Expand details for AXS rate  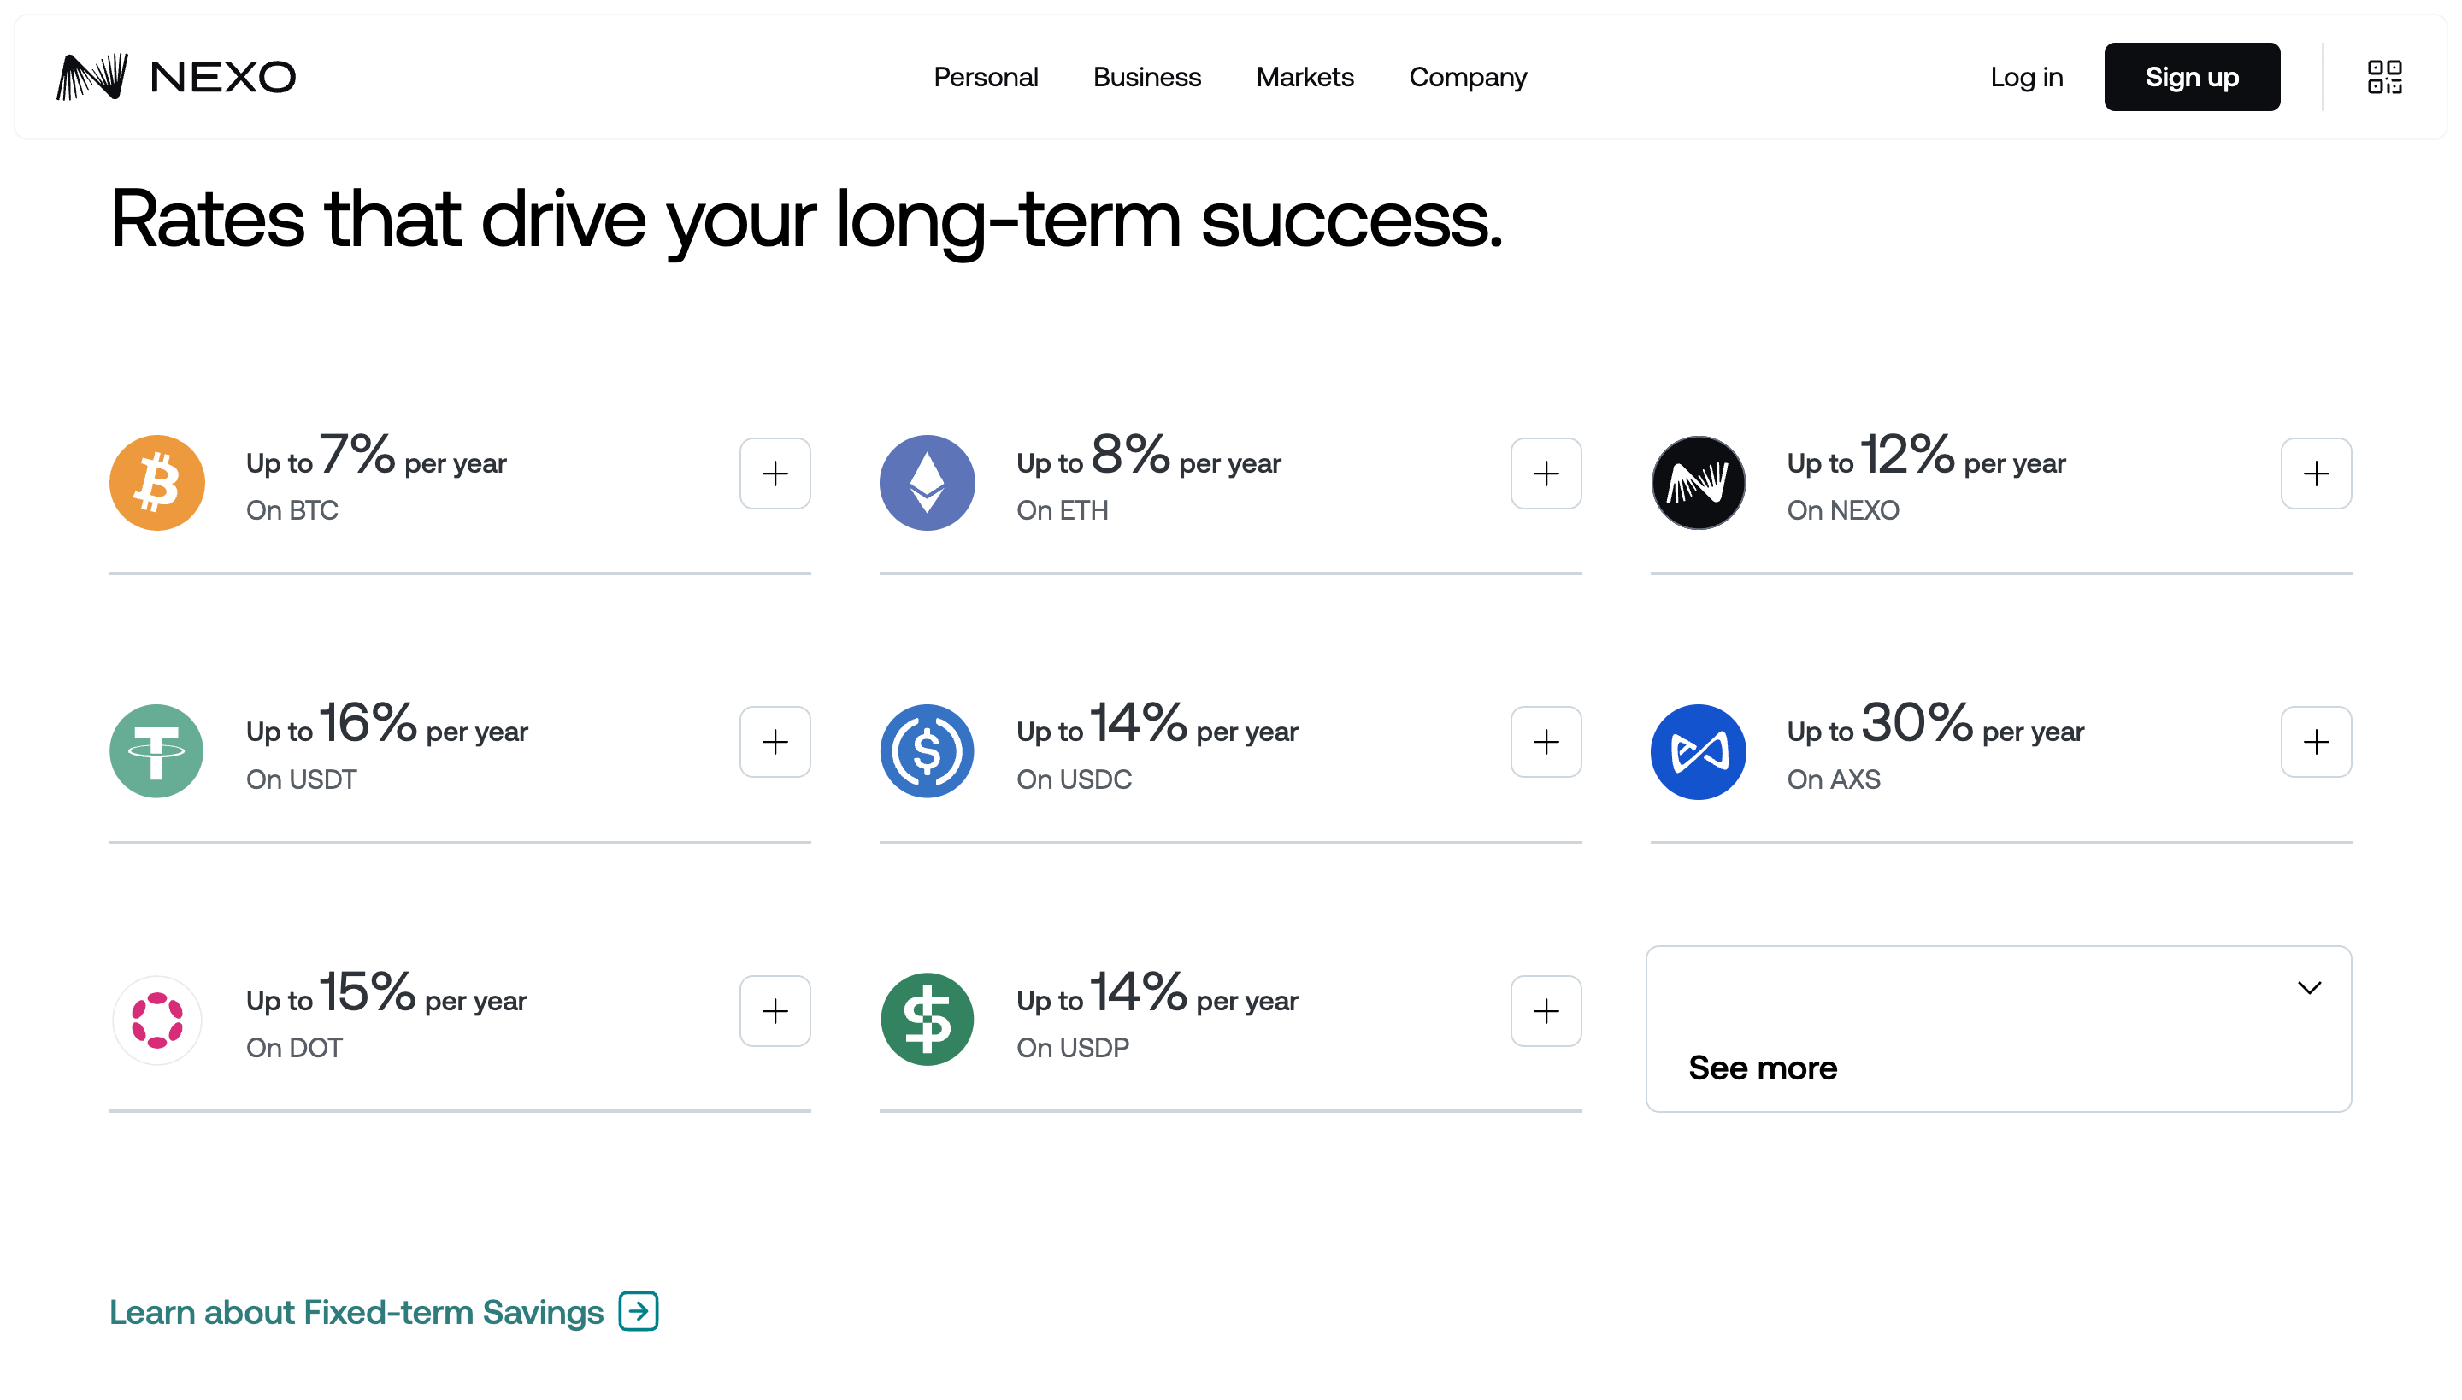[x=2316, y=741]
